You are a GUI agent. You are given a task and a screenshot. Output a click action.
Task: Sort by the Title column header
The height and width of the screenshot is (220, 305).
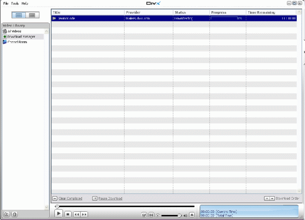tap(88, 12)
